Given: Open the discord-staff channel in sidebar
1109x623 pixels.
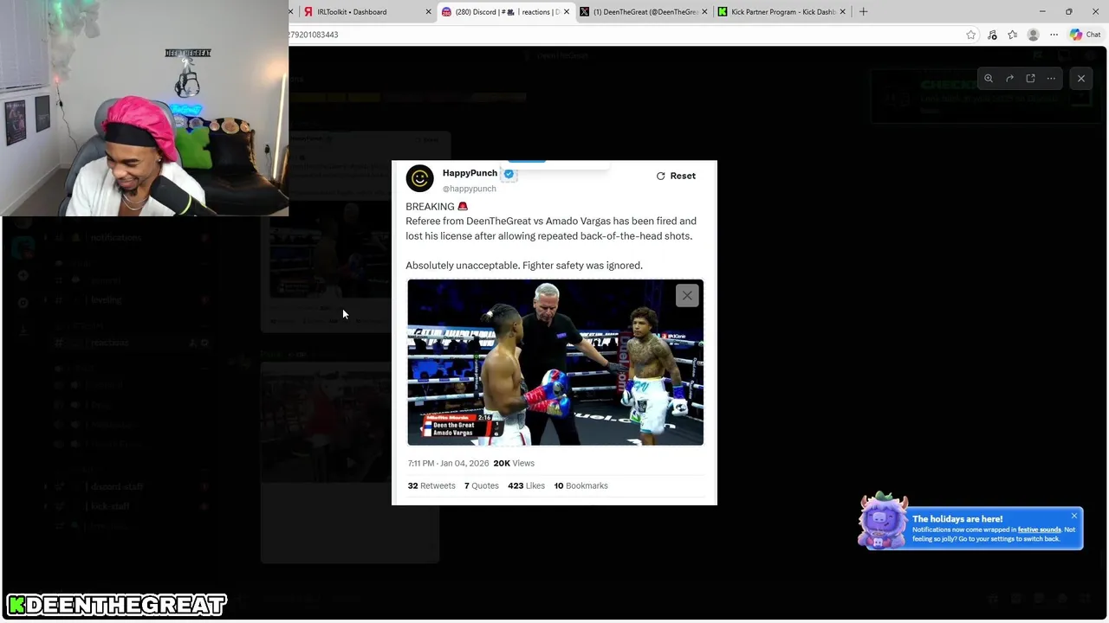Looking at the screenshot, I should click(117, 486).
